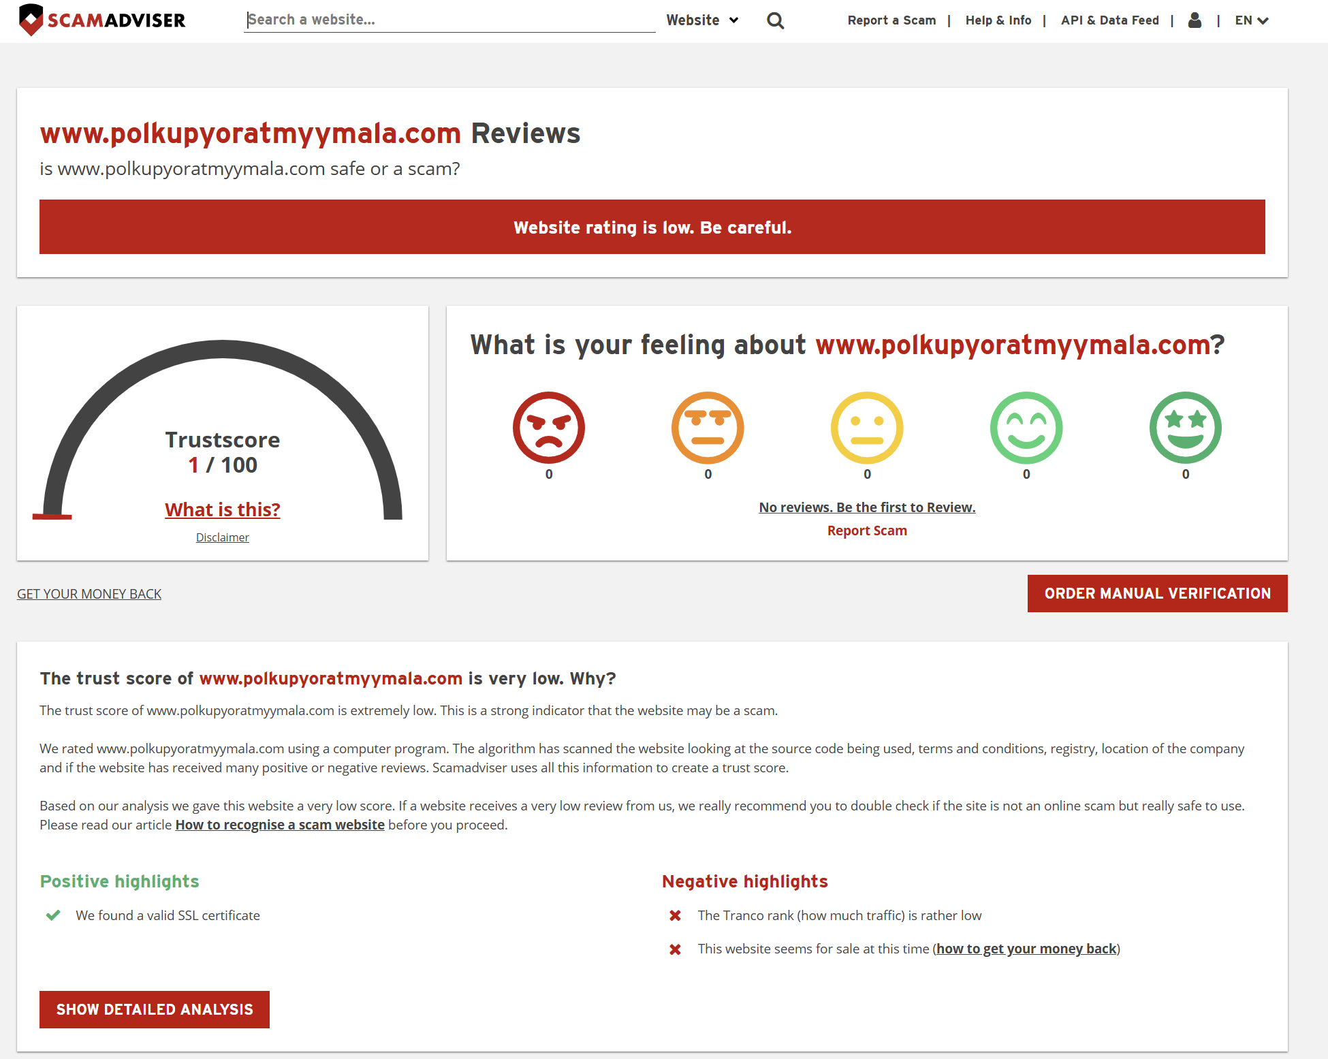Screen dimensions: 1328x1059
Task: Select the smiling light green face rating
Action: click(x=1026, y=428)
